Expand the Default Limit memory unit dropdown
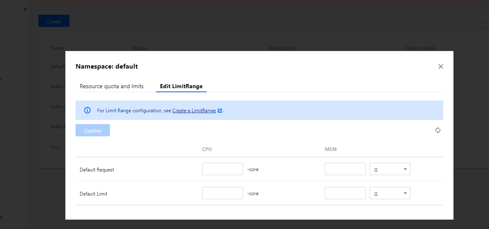The height and width of the screenshot is (229, 489). pos(390,193)
